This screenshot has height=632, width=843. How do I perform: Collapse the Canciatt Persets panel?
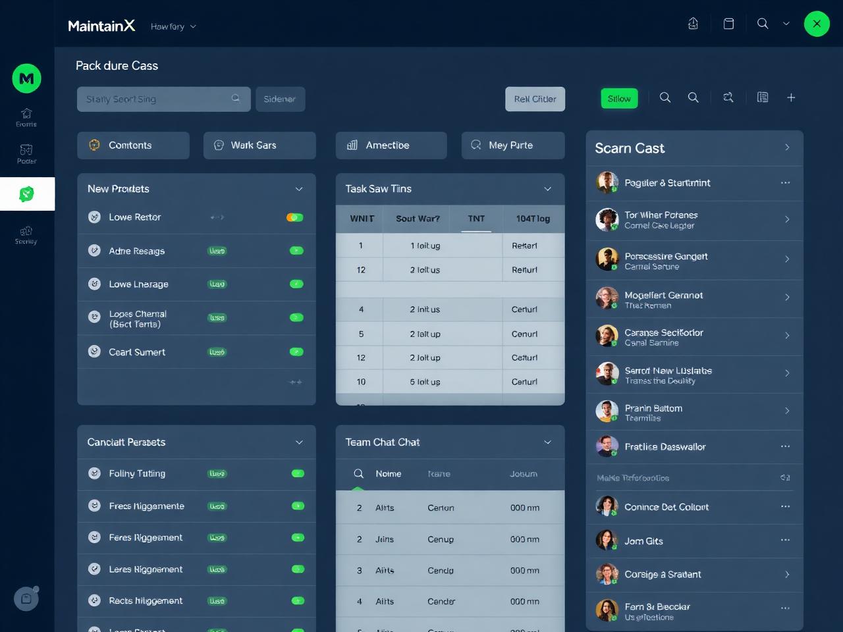(299, 442)
